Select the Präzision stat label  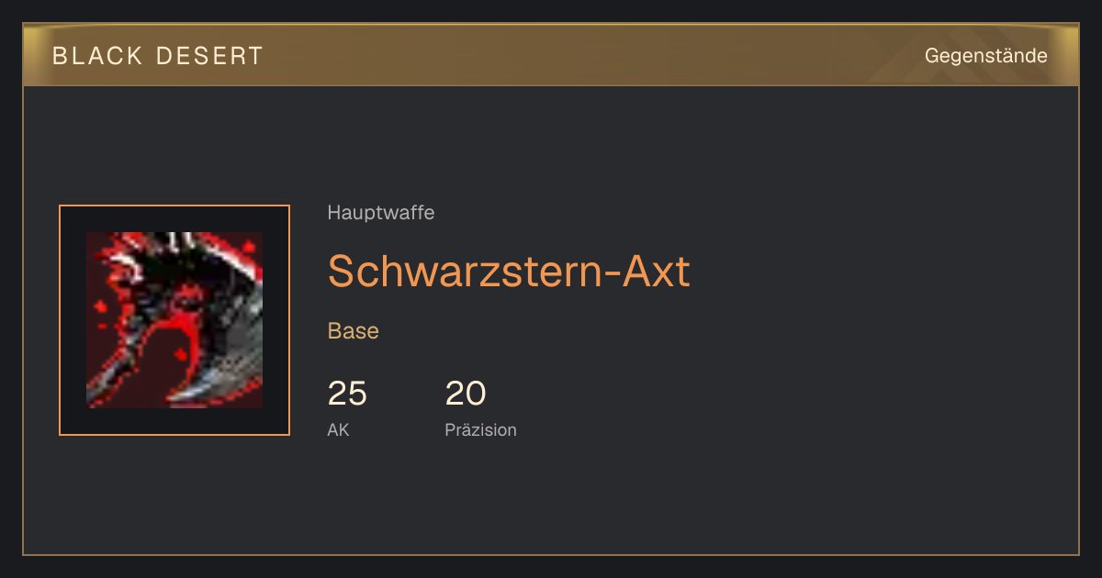(x=480, y=429)
